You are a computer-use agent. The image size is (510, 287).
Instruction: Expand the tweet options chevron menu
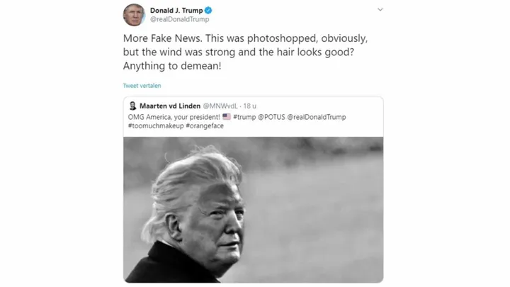pyautogui.click(x=380, y=10)
